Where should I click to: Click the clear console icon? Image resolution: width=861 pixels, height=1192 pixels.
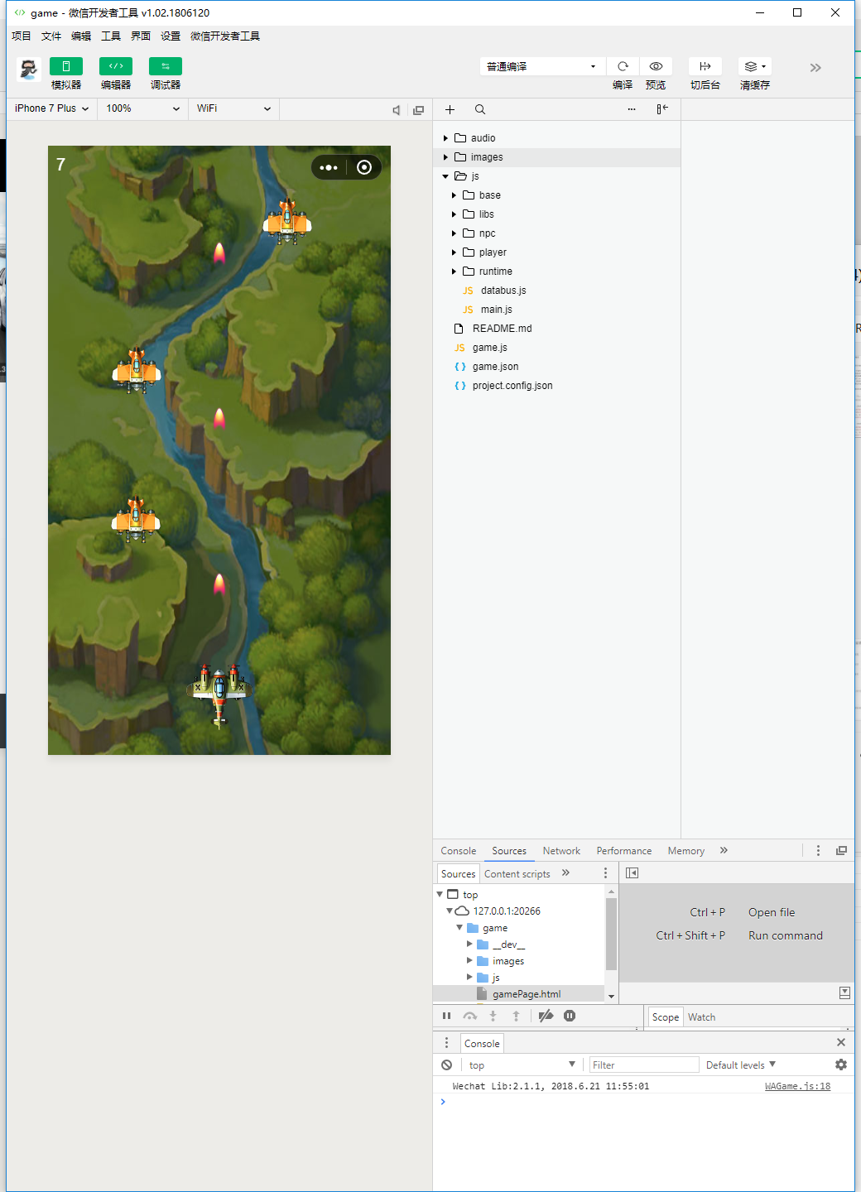tap(447, 1065)
